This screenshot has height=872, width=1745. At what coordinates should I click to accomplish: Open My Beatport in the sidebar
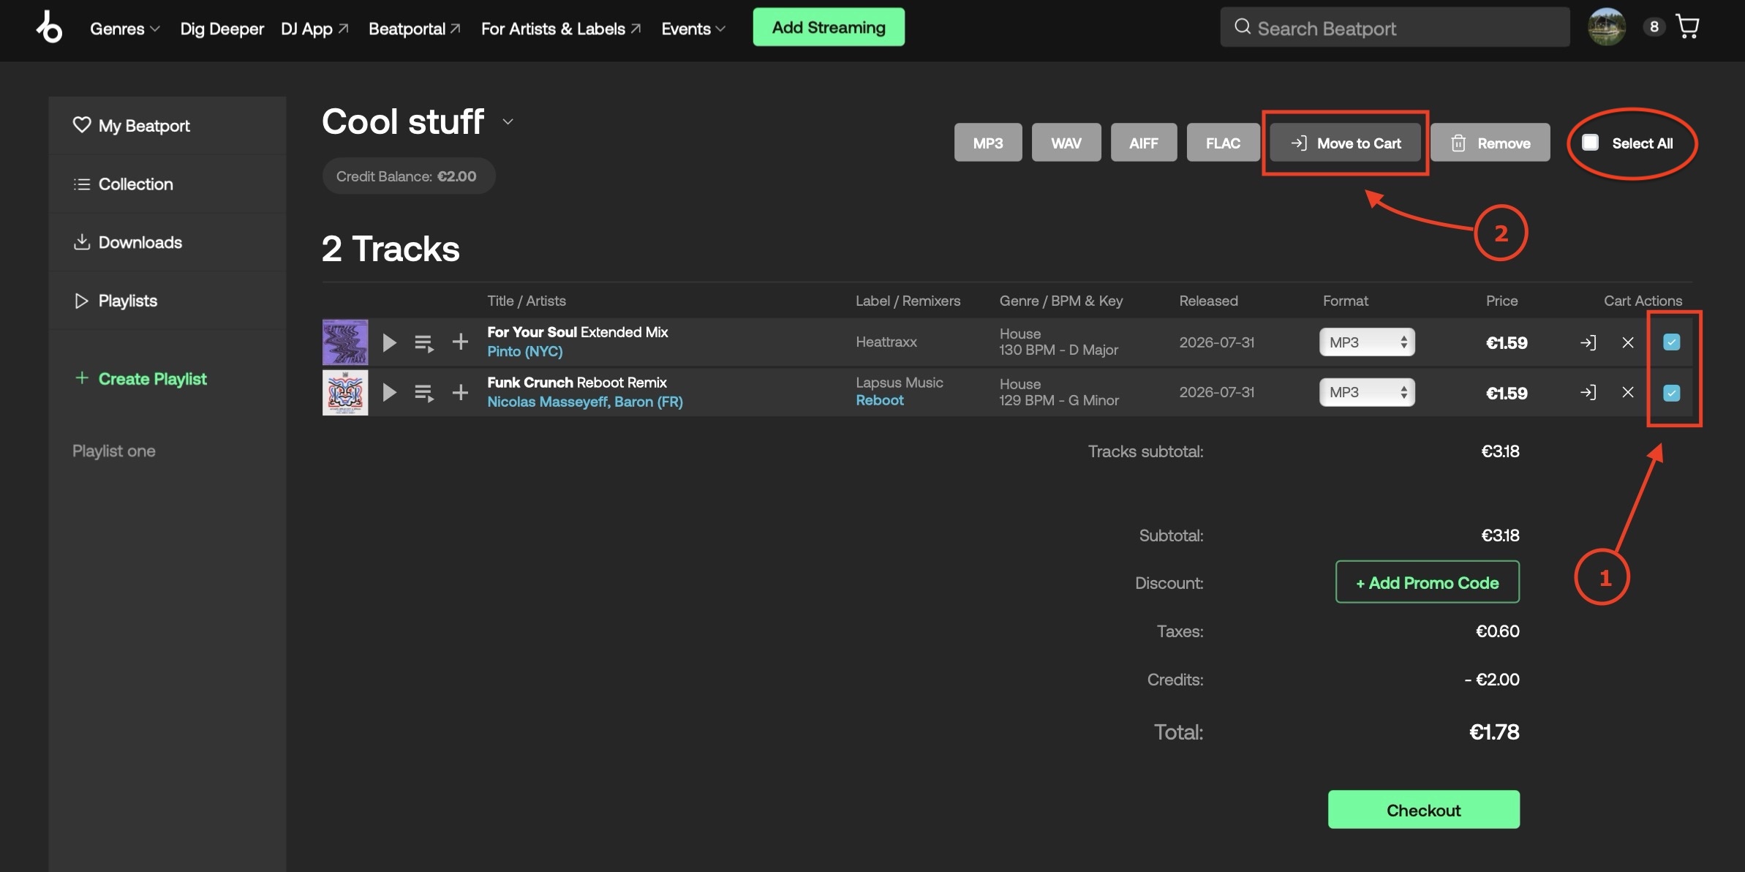[x=167, y=126]
